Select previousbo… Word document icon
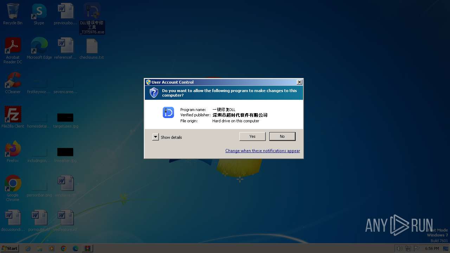The image size is (450, 253). (x=65, y=14)
